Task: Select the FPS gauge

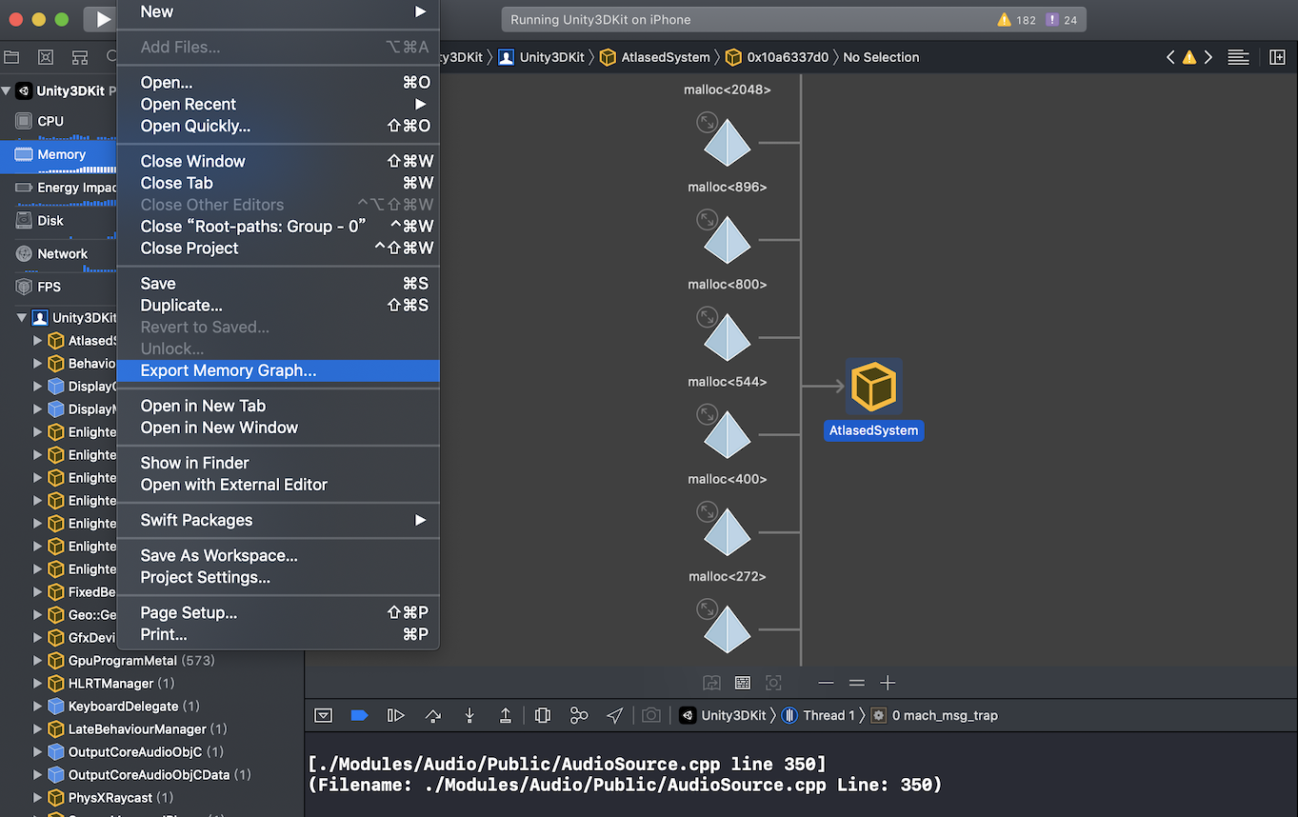Action: (58, 287)
